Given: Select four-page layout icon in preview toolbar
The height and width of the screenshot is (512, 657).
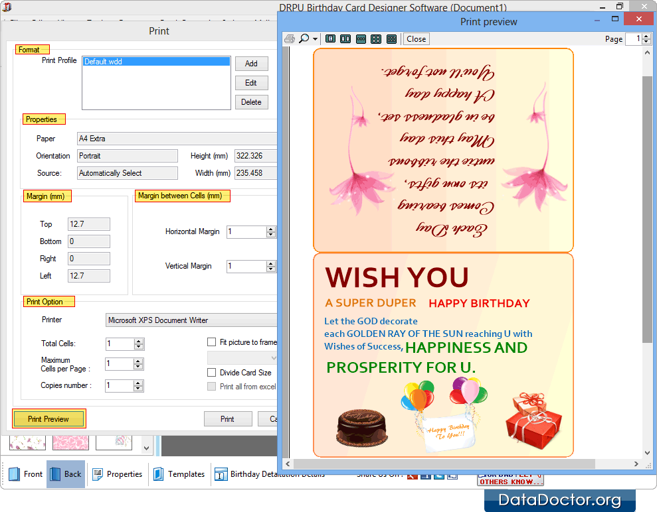Looking at the screenshot, I should pos(376,39).
